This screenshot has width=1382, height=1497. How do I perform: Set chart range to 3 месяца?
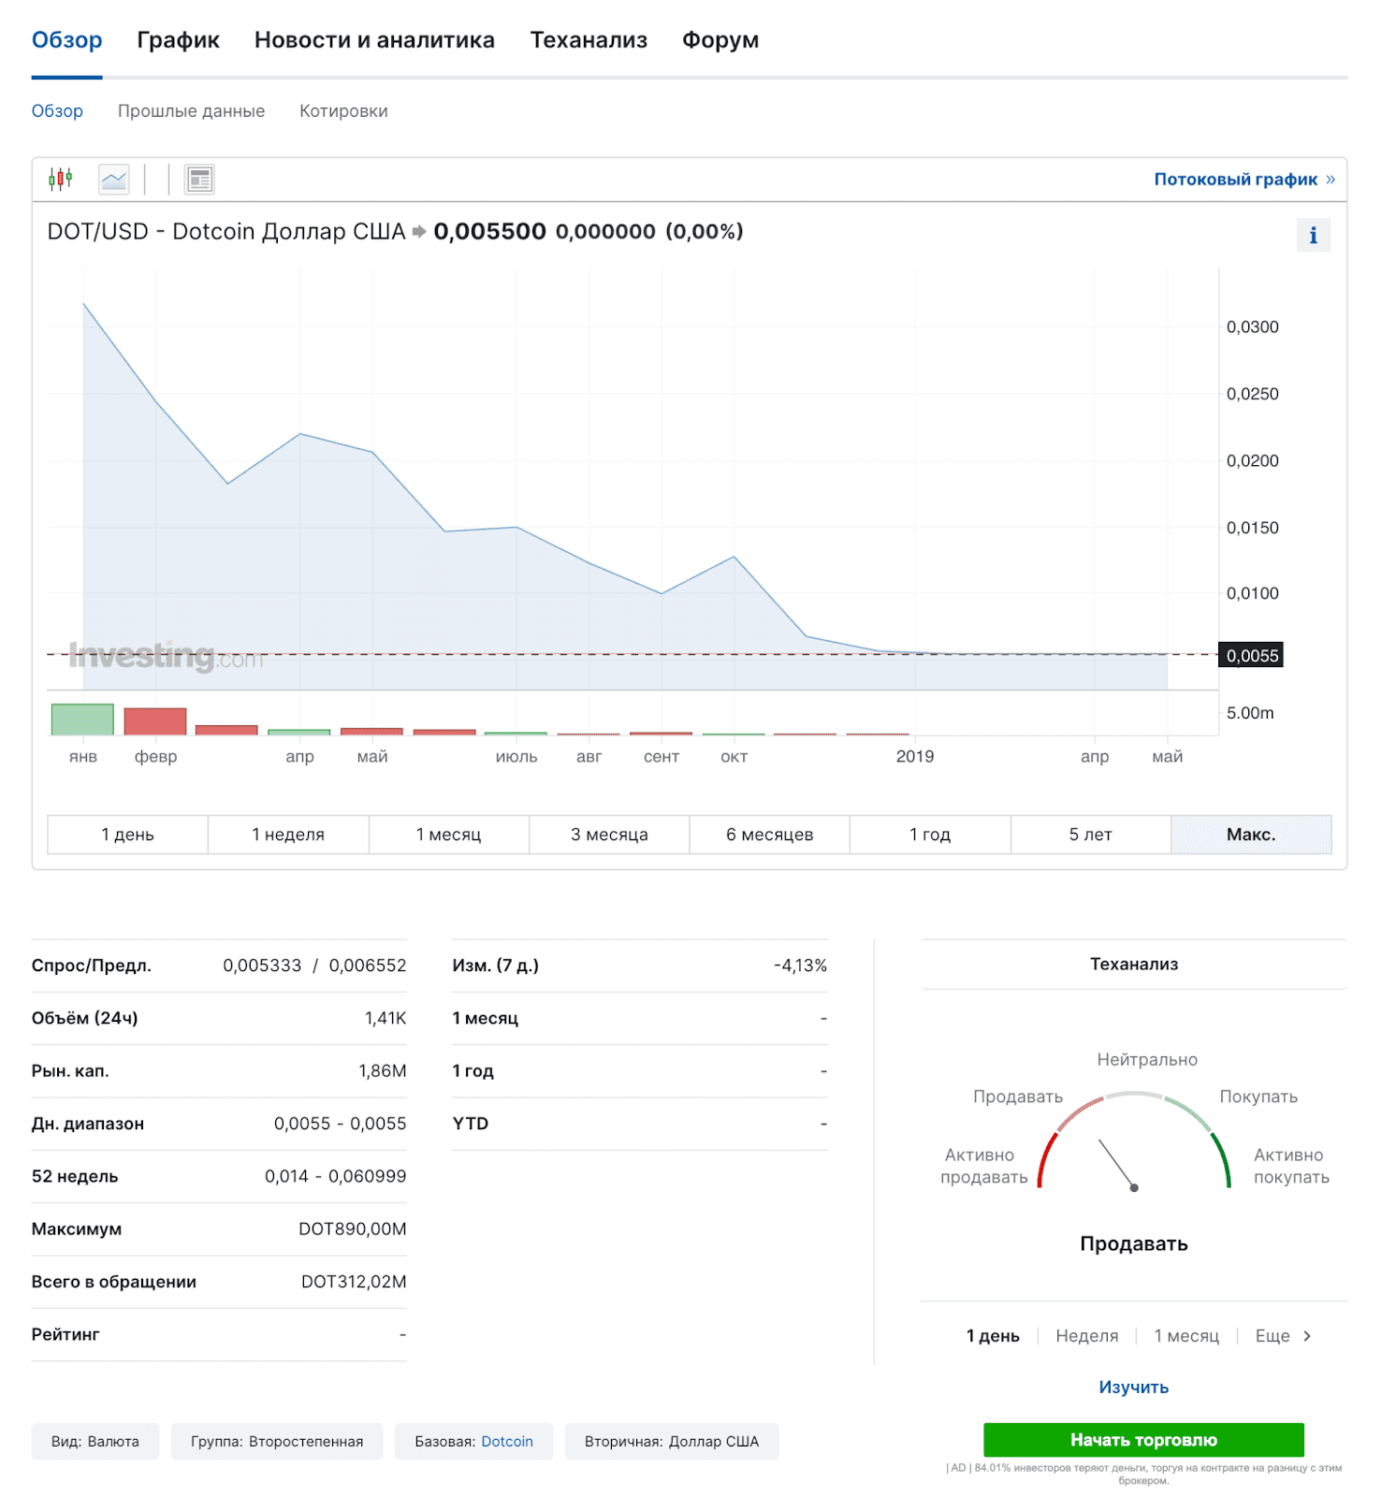(x=609, y=835)
